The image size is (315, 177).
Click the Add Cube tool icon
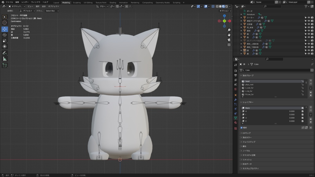point(5,65)
